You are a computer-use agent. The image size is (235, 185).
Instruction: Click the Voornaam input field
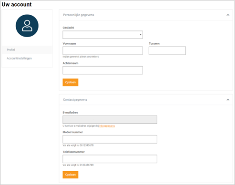click(102, 50)
